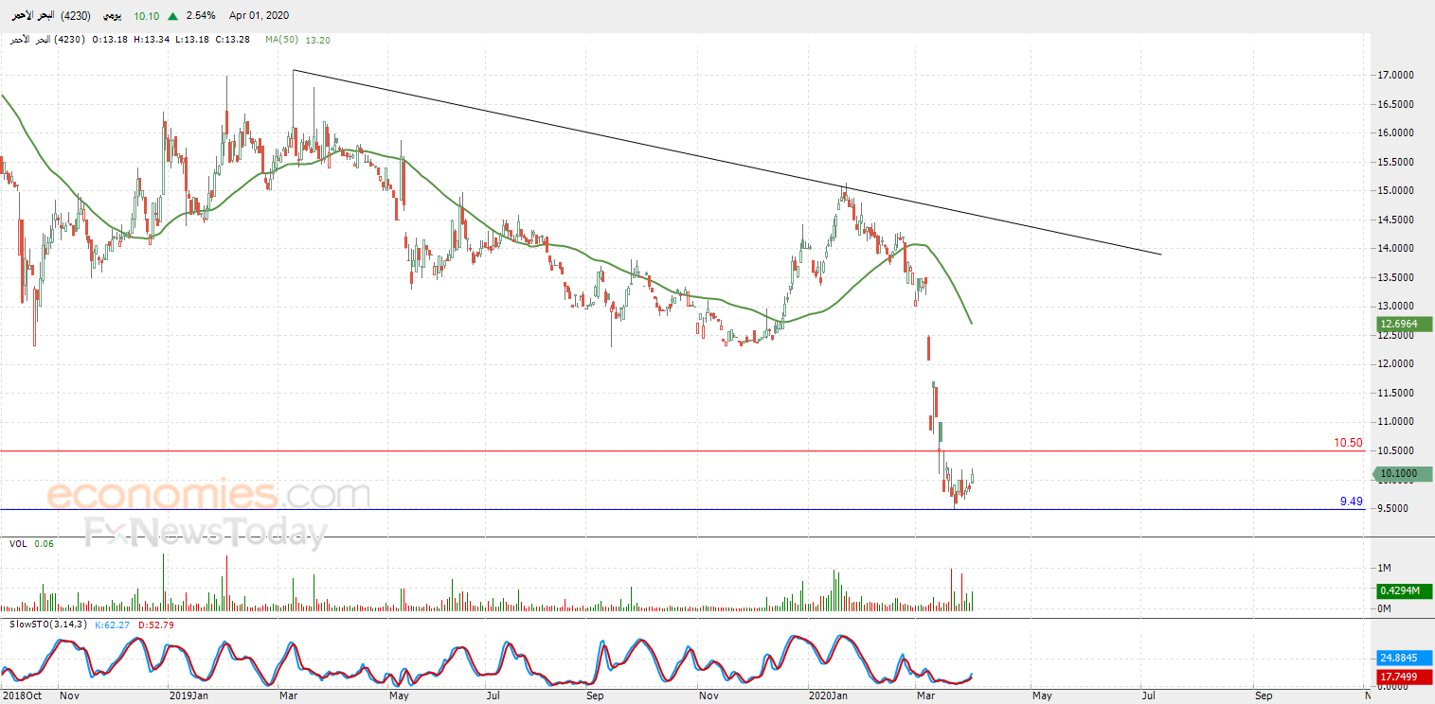Click the 2020Jan time axis label
Image resolution: width=1435 pixels, height=704 pixels.
point(829,695)
